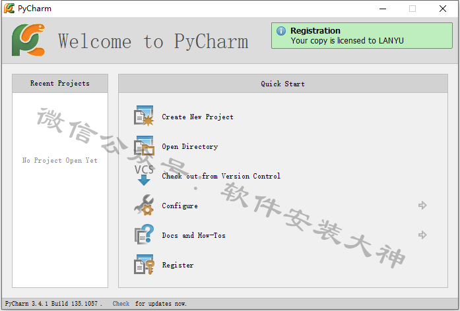Click the Docs and How-Tos question mark icon
This screenshot has height=311, width=460.
(144, 235)
